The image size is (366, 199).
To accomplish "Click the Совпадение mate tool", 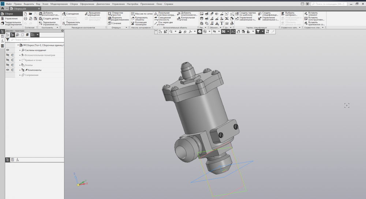I will coord(72,14).
